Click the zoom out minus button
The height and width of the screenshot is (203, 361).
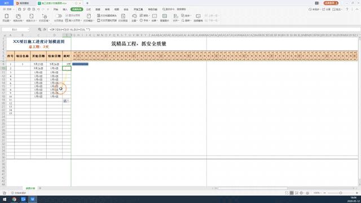coord(325,193)
